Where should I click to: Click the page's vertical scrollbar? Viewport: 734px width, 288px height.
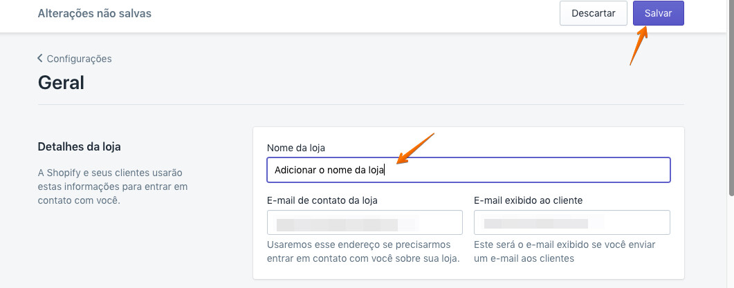[x=731, y=104]
